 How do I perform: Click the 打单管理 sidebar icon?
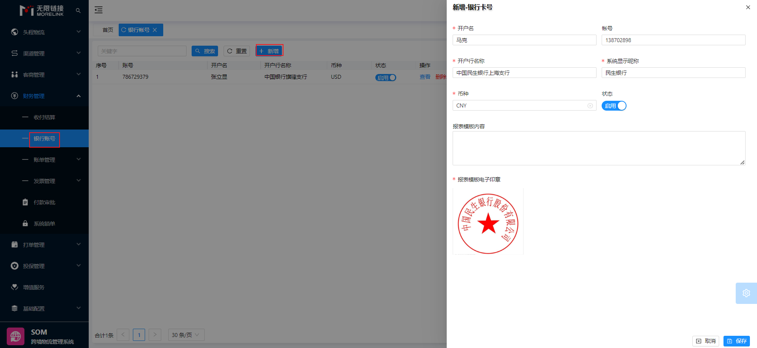coord(15,244)
